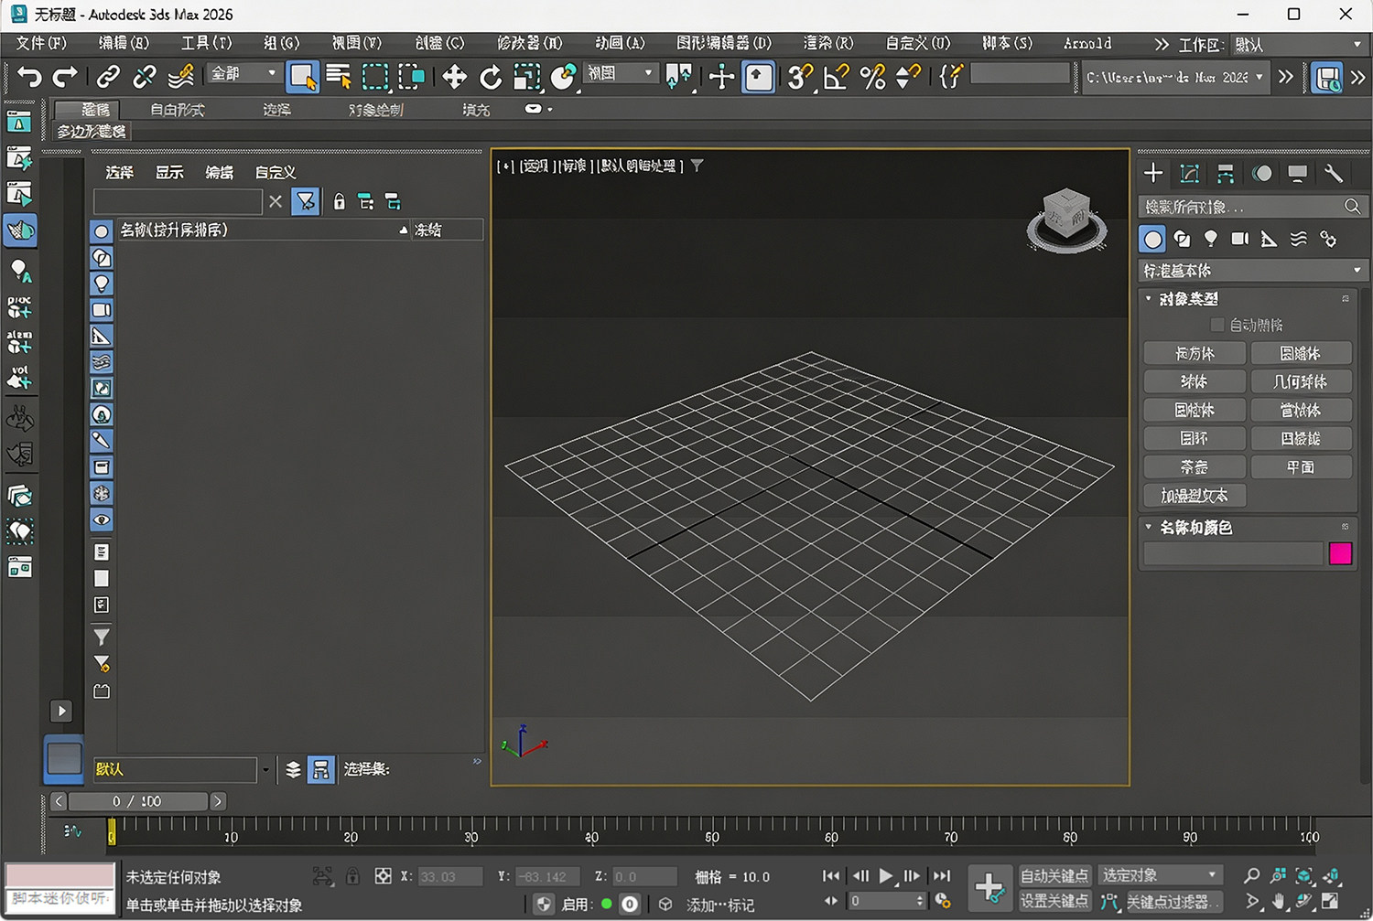Open the 编辑(E) menu

[x=124, y=43]
